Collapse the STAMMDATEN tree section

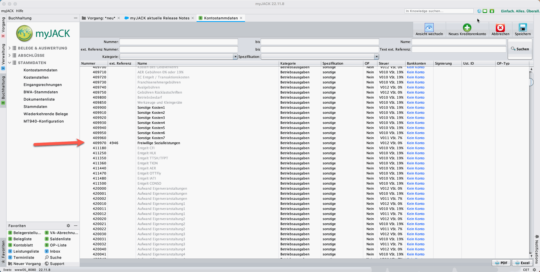(10, 63)
